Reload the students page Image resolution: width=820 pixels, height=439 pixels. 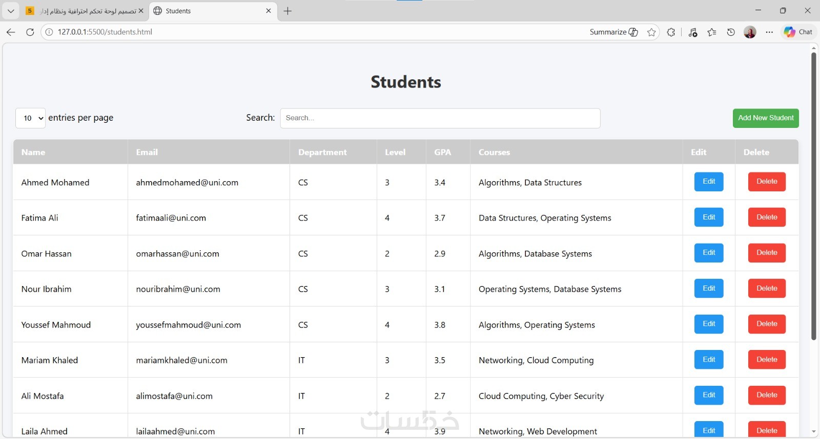pos(30,32)
